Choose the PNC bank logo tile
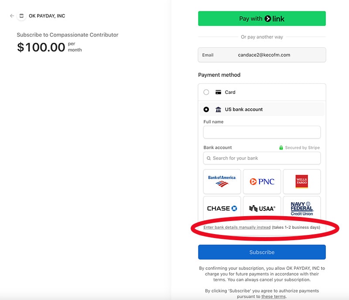 [x=262, y=181]
